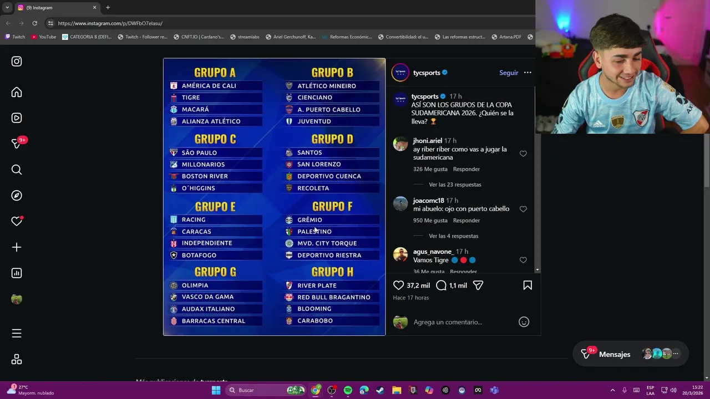Reply to jhoni.ariel's comment
The width and height of the screenshot is (710, 399).
pyautogui.click(x=466, y=169)
